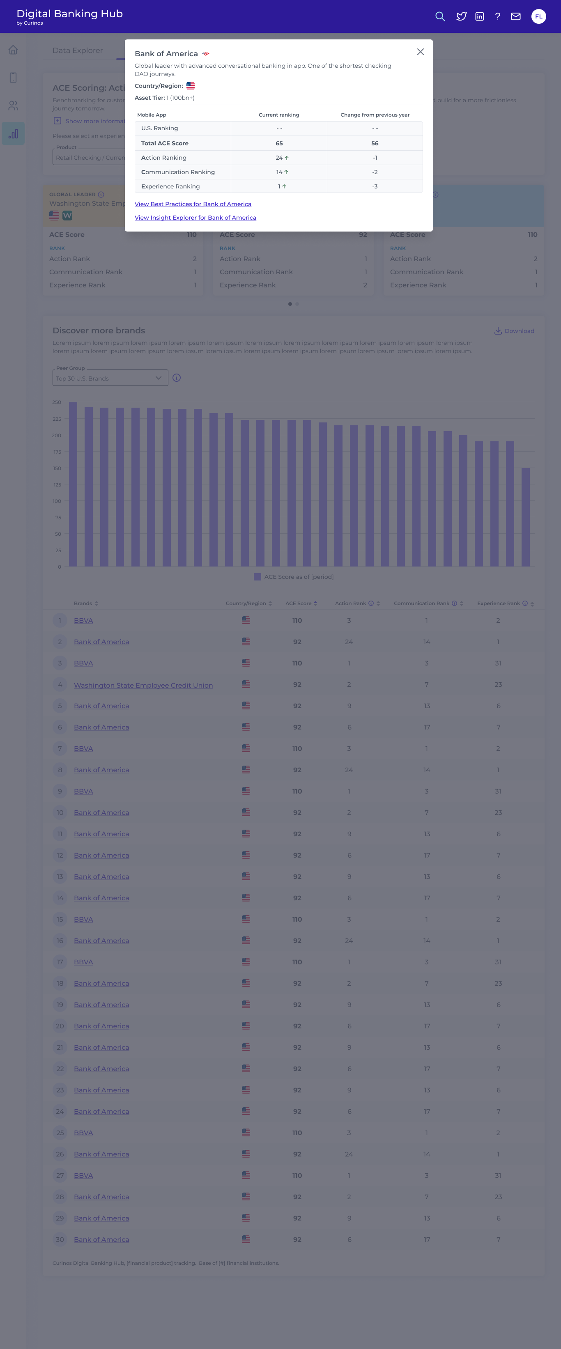Select the mobile device sidebar icon

point(13,78)
